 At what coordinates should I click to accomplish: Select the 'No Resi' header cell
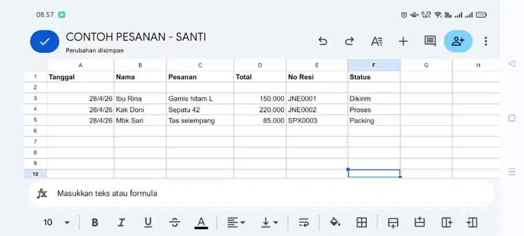[317, 77]
